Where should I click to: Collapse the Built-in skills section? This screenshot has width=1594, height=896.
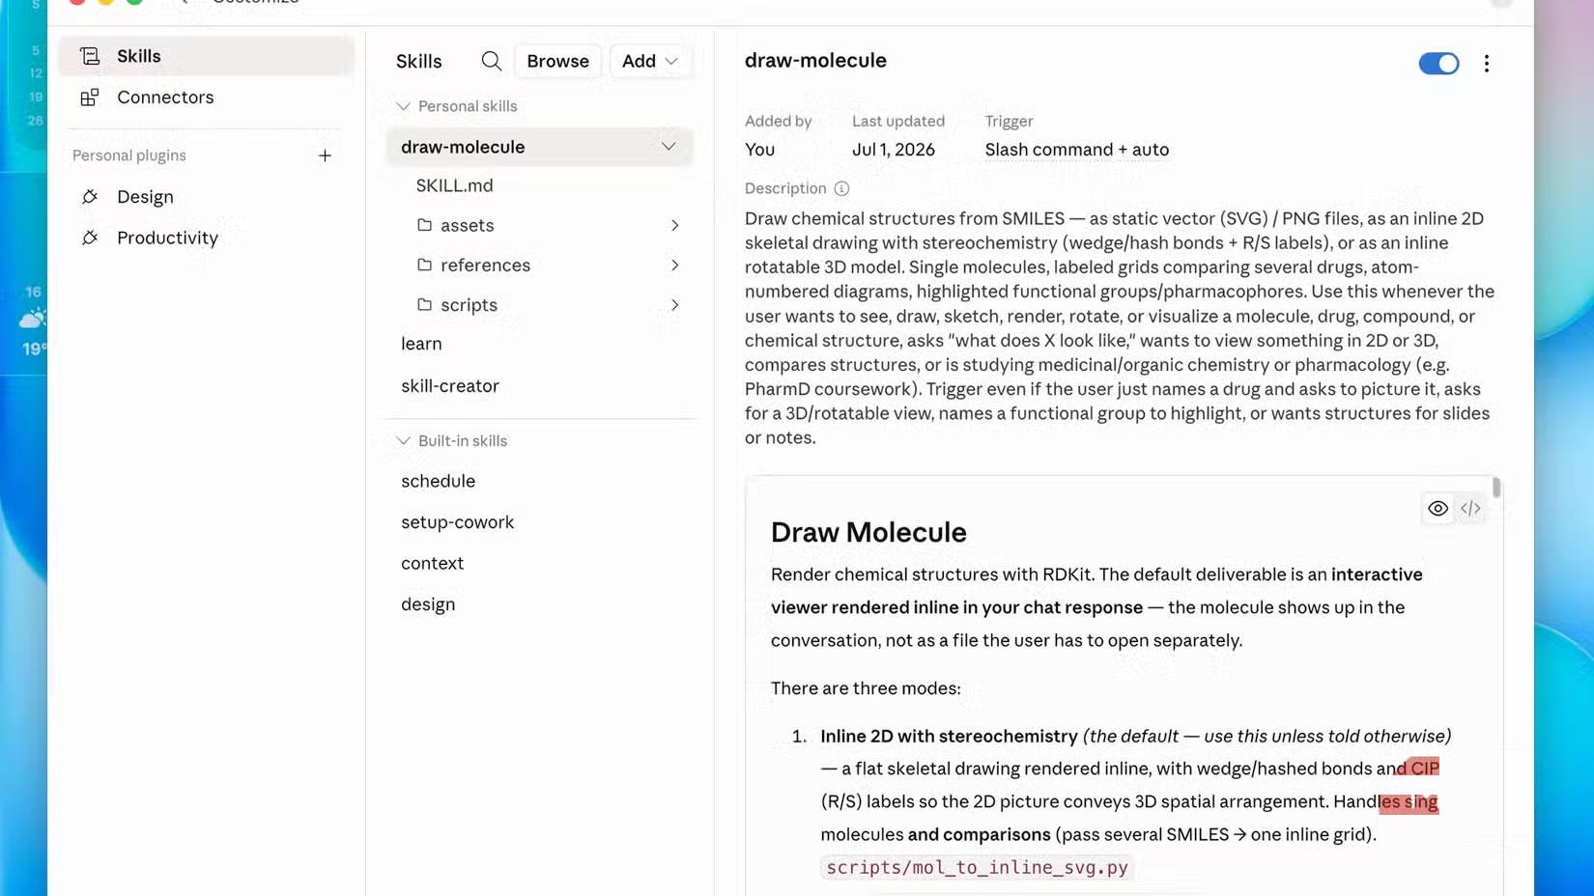click(403, 441)
